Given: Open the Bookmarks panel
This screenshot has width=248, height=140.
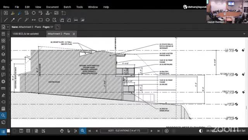Looking at the screenshot, I should coord(3,47).
